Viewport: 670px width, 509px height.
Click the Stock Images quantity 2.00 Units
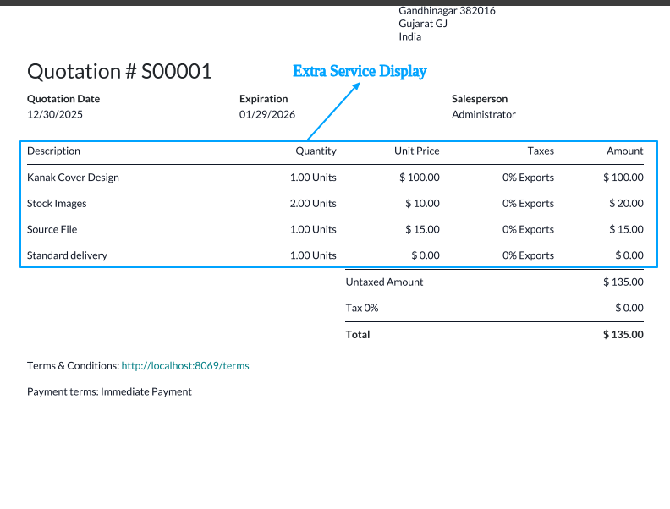[x=313, y=203]
